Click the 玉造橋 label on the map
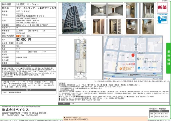Screen dimensions: 171x121 point(130,75)
